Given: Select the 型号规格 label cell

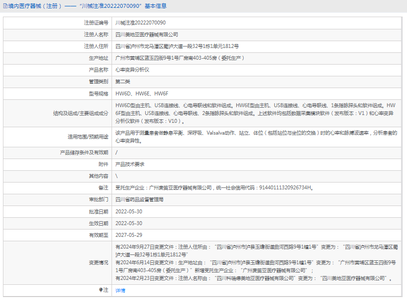Looking at the screenshot, I should point(58,93).
